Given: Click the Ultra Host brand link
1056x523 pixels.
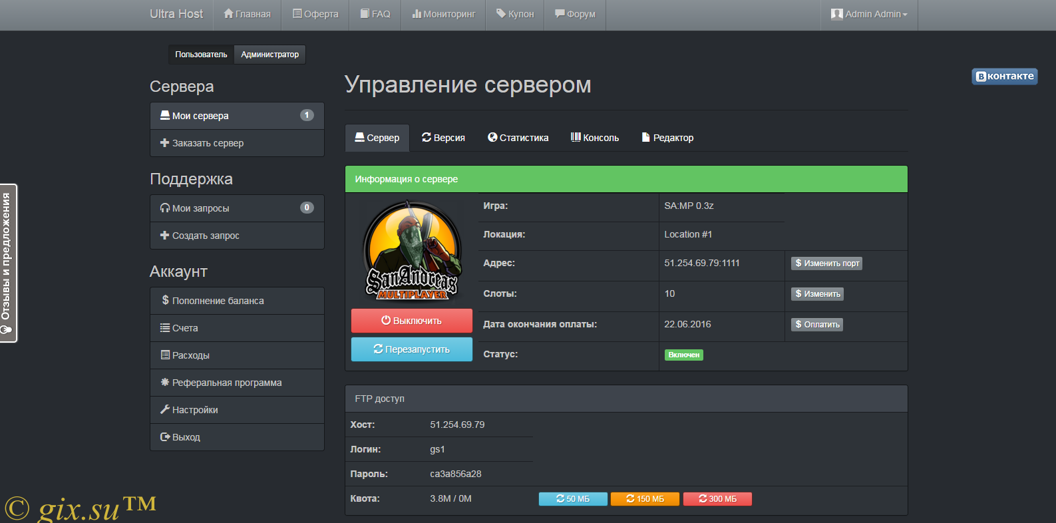Looking at the screenshot, I should 176,14.
